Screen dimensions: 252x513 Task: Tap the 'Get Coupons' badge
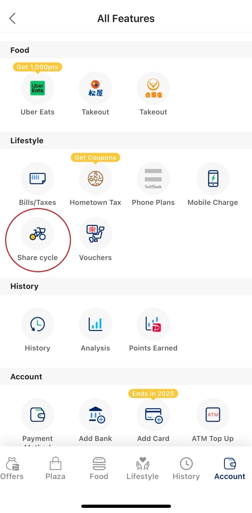pos(95,157)
